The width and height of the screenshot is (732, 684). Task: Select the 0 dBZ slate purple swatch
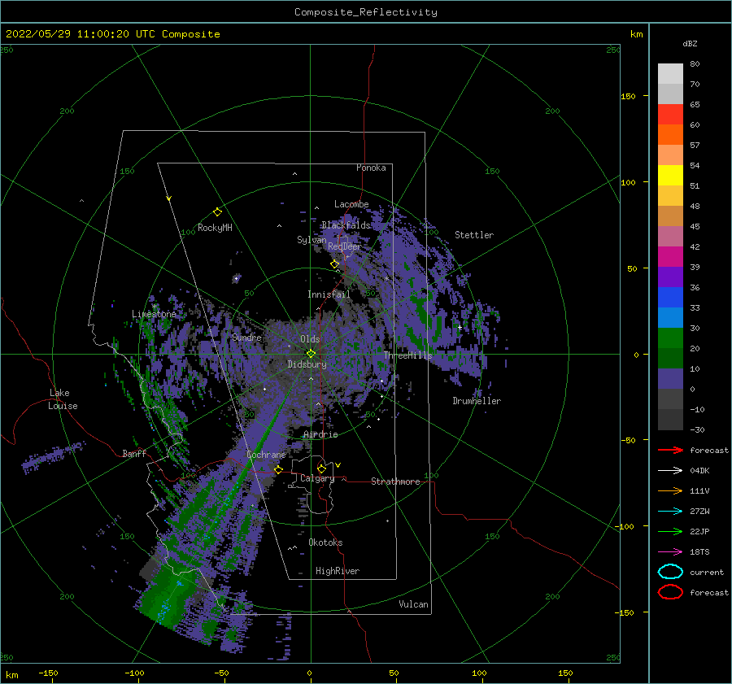670,379
